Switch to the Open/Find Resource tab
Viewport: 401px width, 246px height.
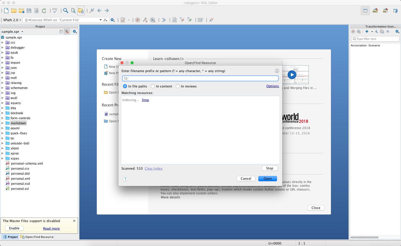pos(37,237)
